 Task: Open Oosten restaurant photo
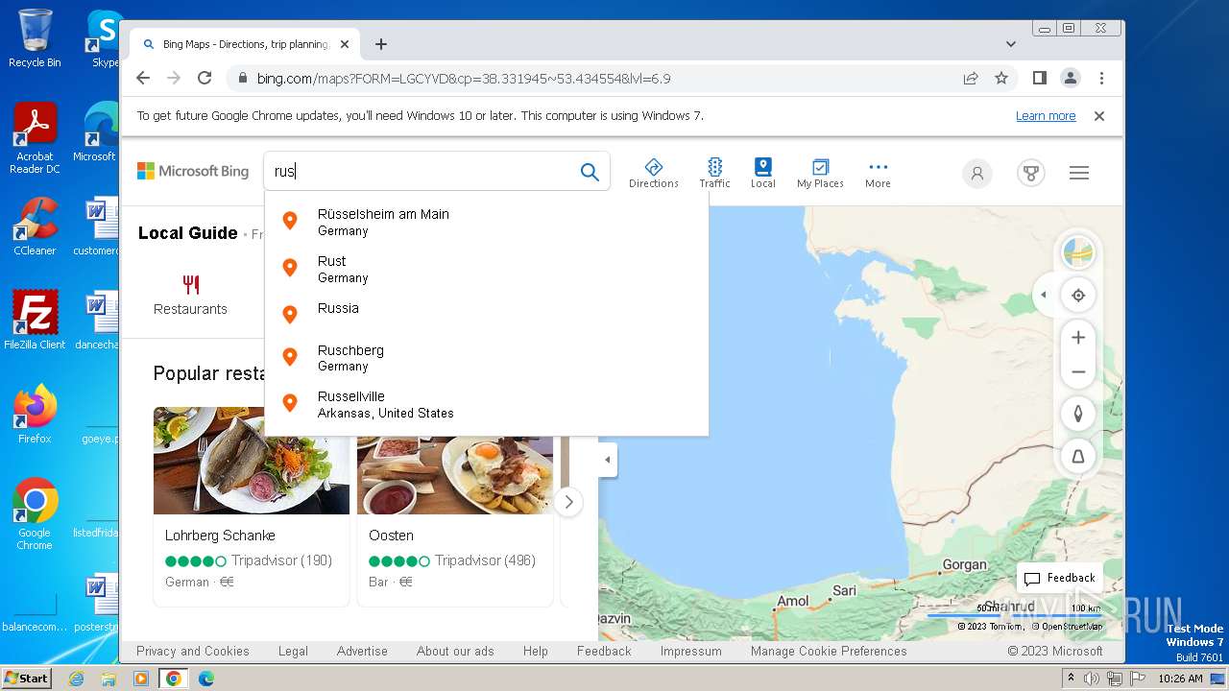[x=455, y=461]
